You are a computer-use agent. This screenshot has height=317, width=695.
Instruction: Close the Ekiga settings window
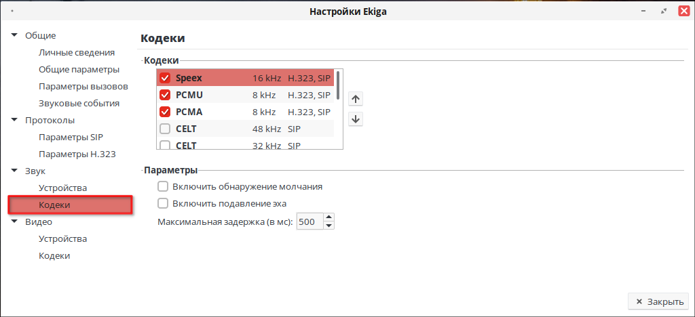(683, 12)
